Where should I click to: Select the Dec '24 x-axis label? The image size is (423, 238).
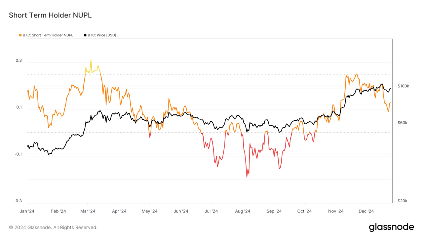(x=366, y=211)
